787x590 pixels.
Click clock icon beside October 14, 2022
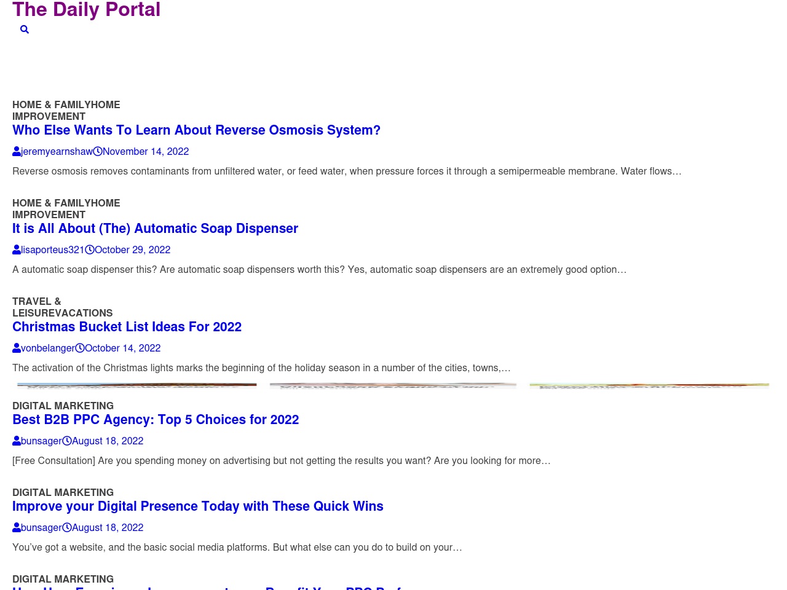click(80, 348)
